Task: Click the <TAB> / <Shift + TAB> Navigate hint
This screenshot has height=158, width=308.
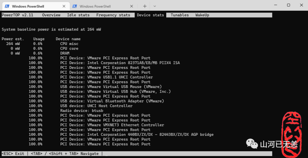Action: point(65,154)
